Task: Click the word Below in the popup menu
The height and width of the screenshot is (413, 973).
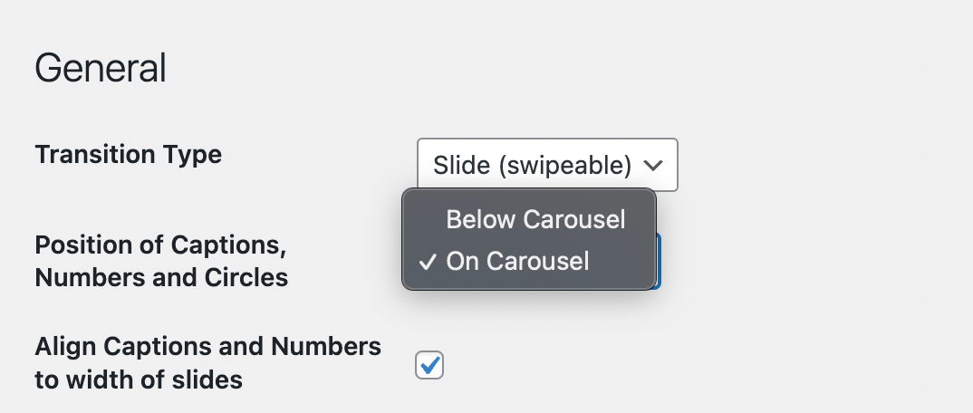Action: click(x=480, y=219)
